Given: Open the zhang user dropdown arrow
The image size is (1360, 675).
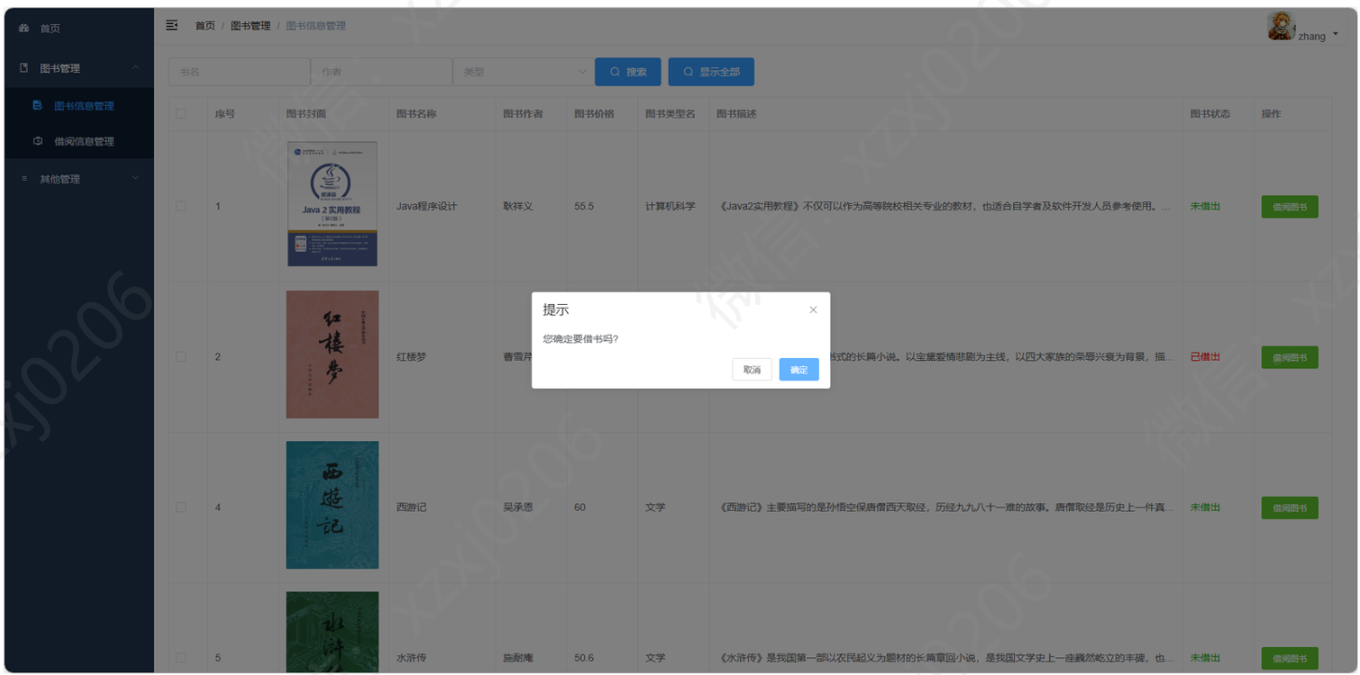Looking at the screenshot, I should (1336, 34).
